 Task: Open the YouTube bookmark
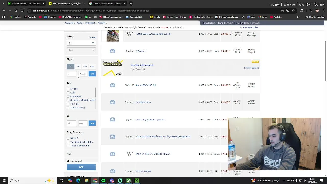coord(276,17)
